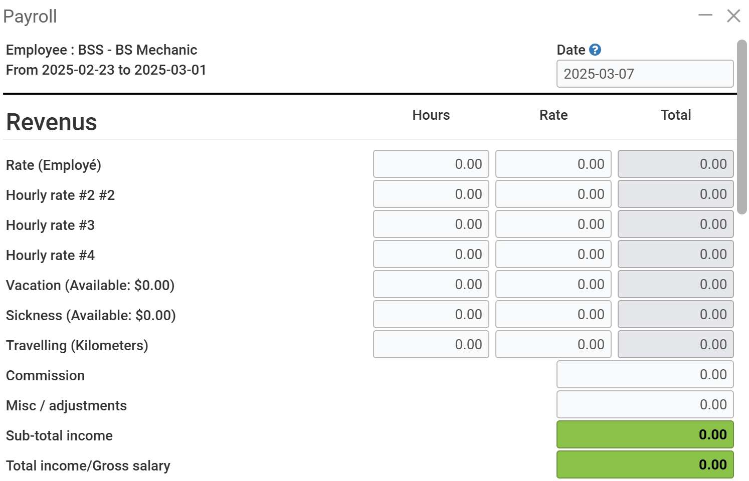Edit Hours for Rate (Employé)
The height and width of the screenshot is (481, 749).
pyautogui.click(x=431, y=164)
